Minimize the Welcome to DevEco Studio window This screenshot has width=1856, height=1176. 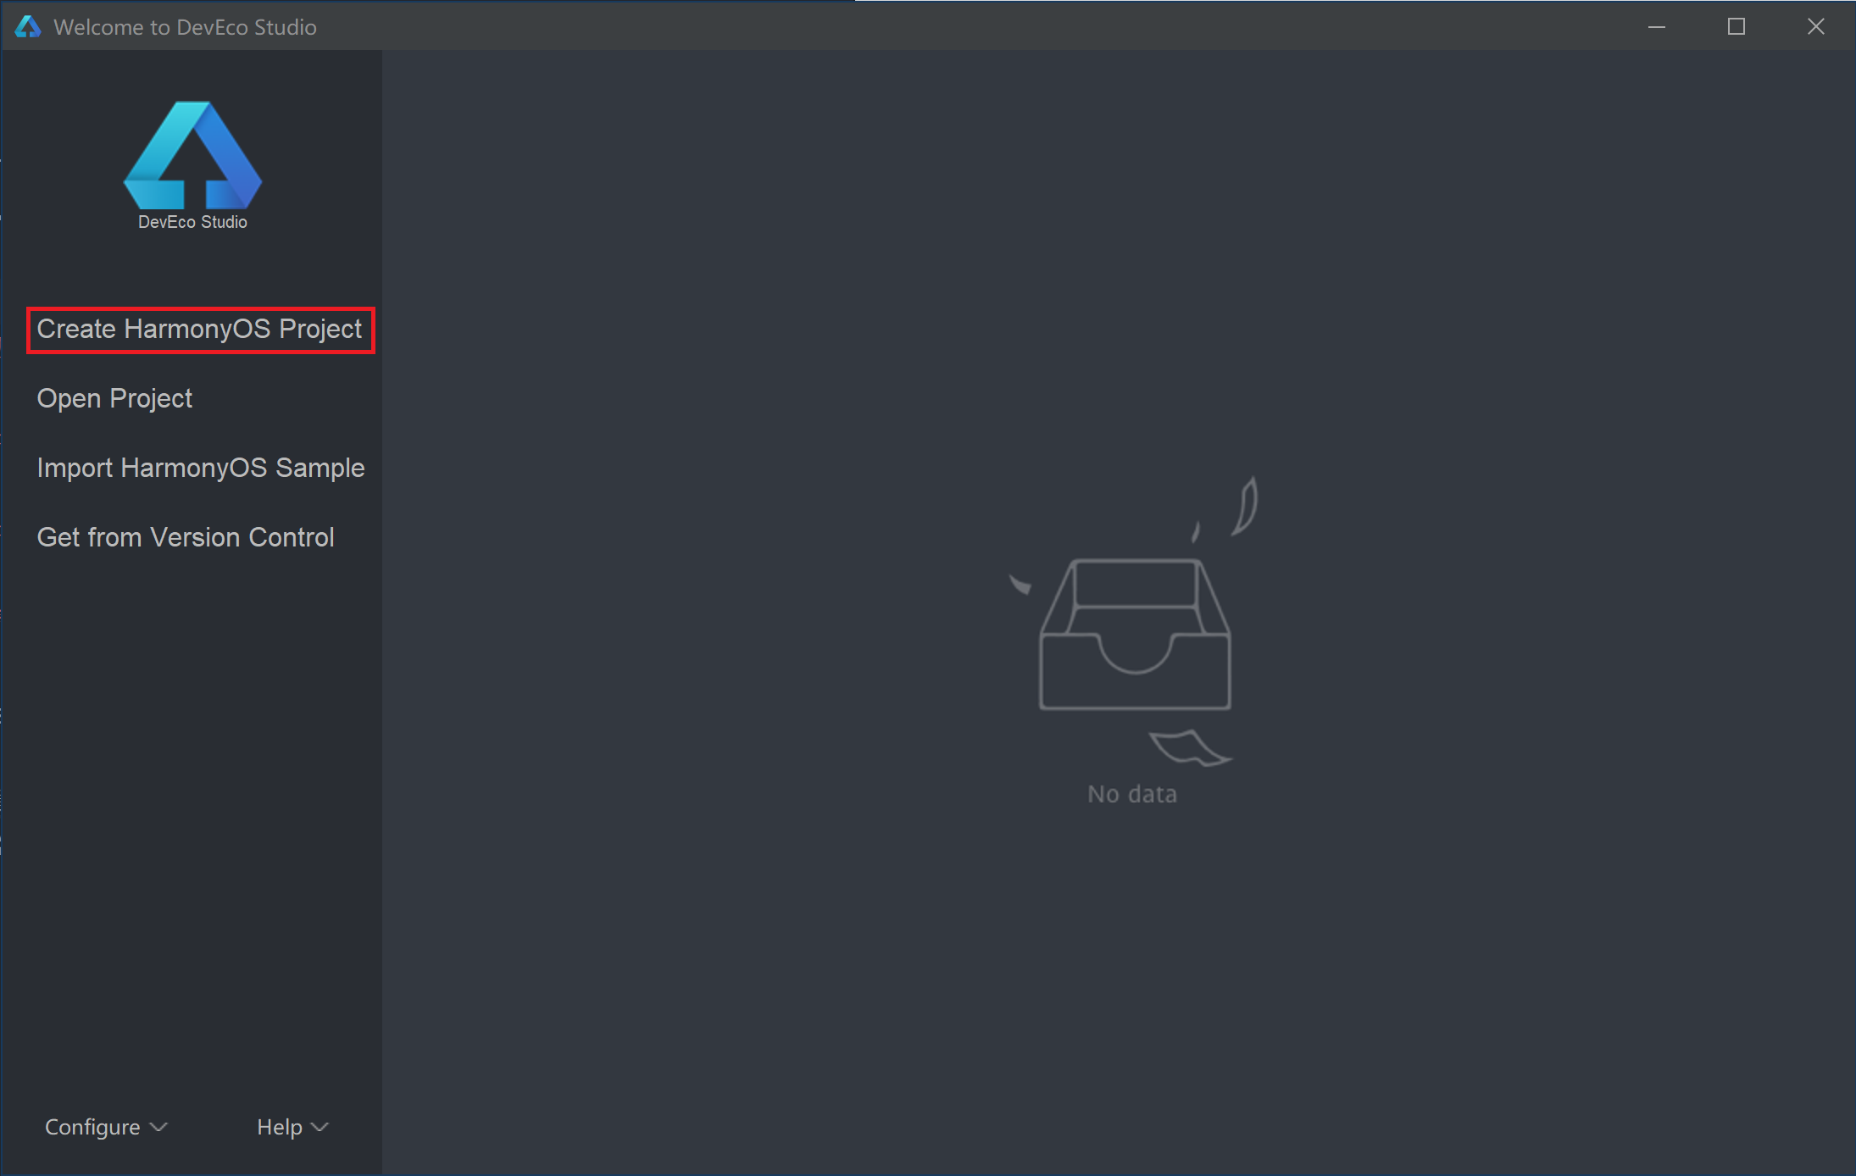click(1657, 27)
